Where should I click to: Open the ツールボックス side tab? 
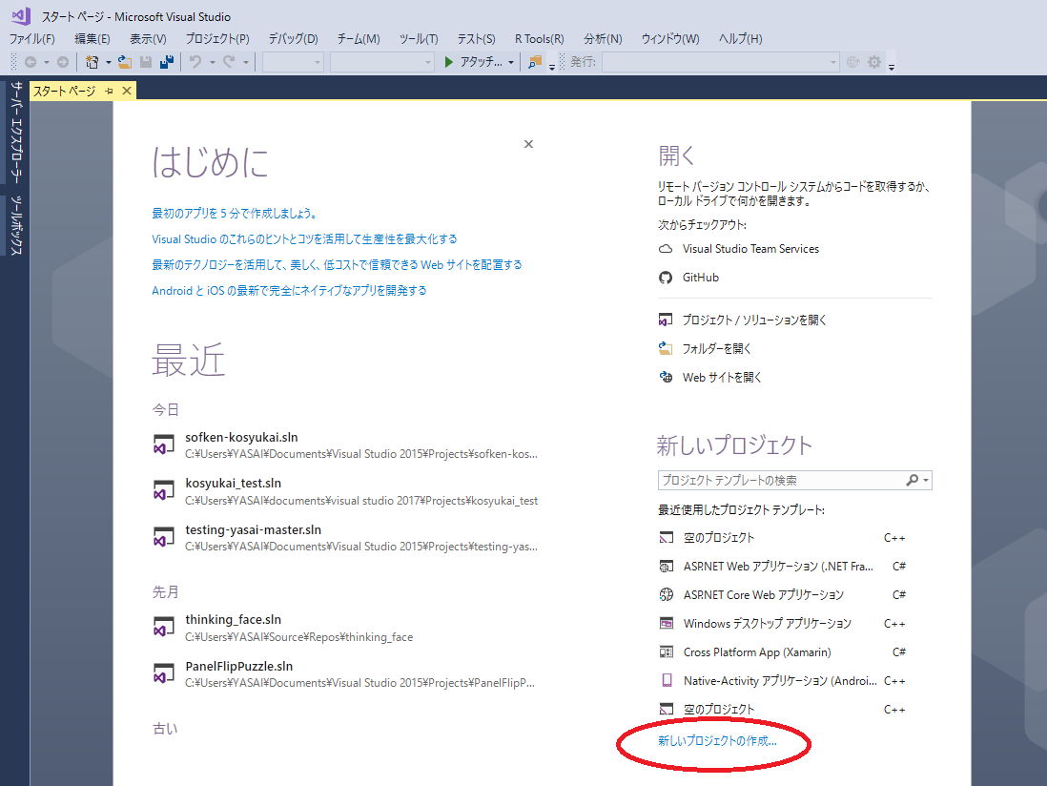pyautogui.click(x=17, y=226)
